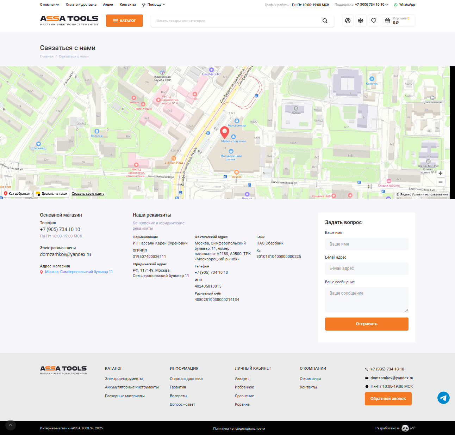The image size is (455, 435).
Task: Open footer Электроинструменты link
Action: tap(124, 379)
